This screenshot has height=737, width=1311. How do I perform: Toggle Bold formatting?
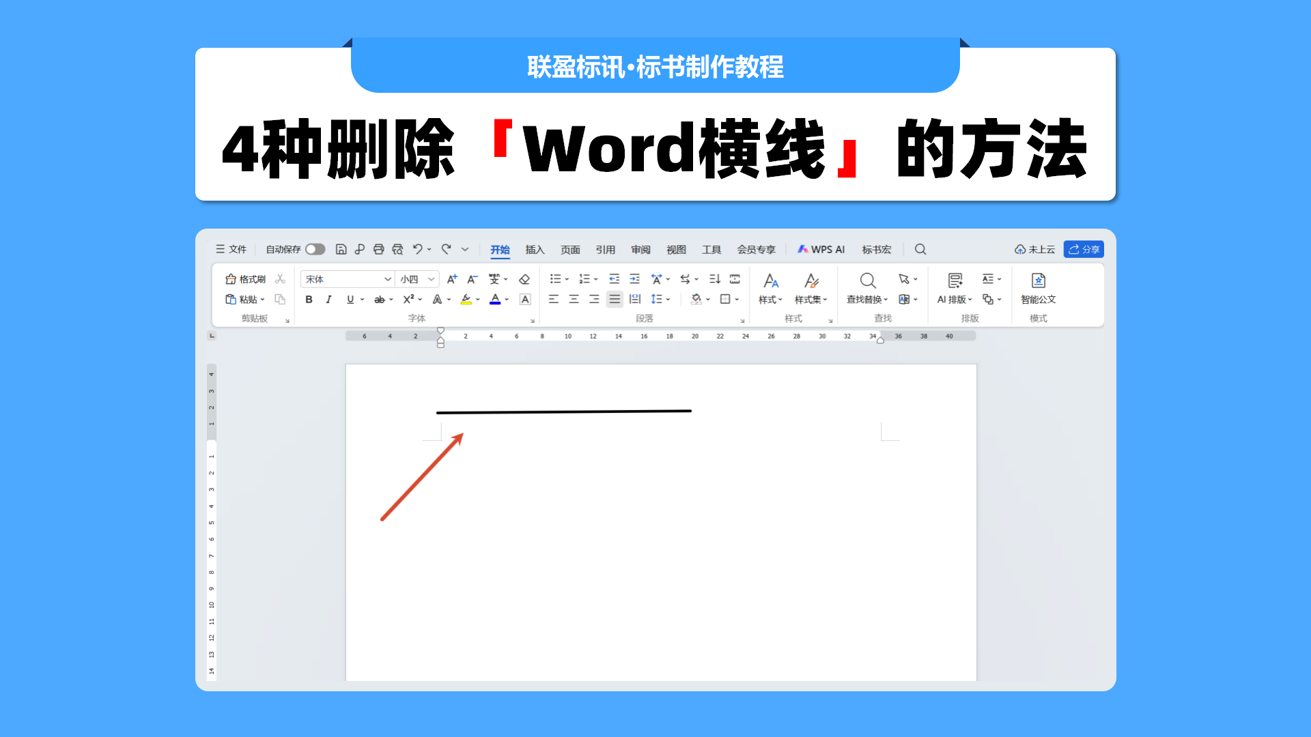click(x=309, y=299)
